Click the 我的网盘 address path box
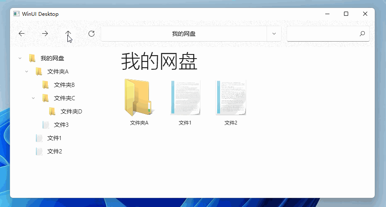386x207 pixels. pos(184,34)
